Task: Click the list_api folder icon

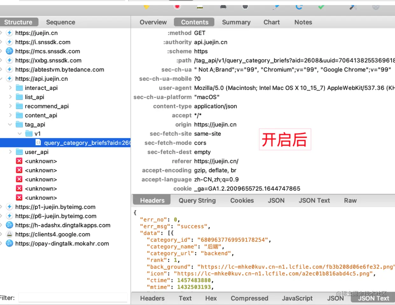Action: coord(19,97)
